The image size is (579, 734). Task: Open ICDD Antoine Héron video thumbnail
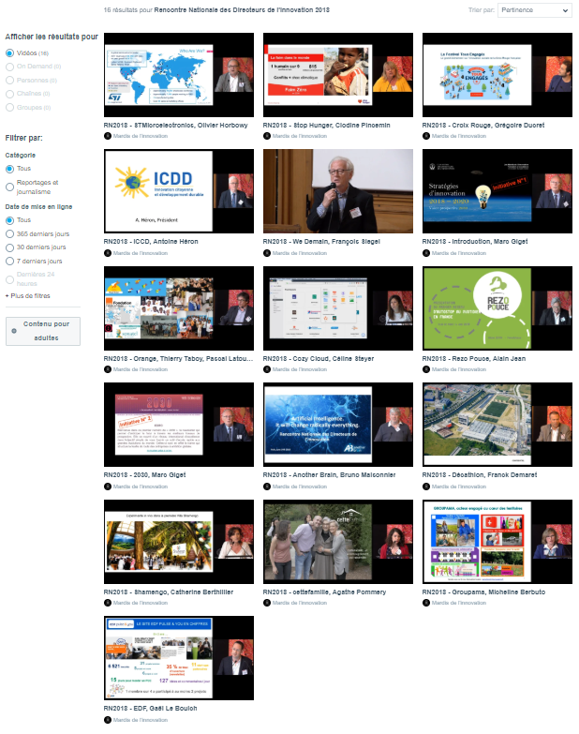(x=179, y=191)
